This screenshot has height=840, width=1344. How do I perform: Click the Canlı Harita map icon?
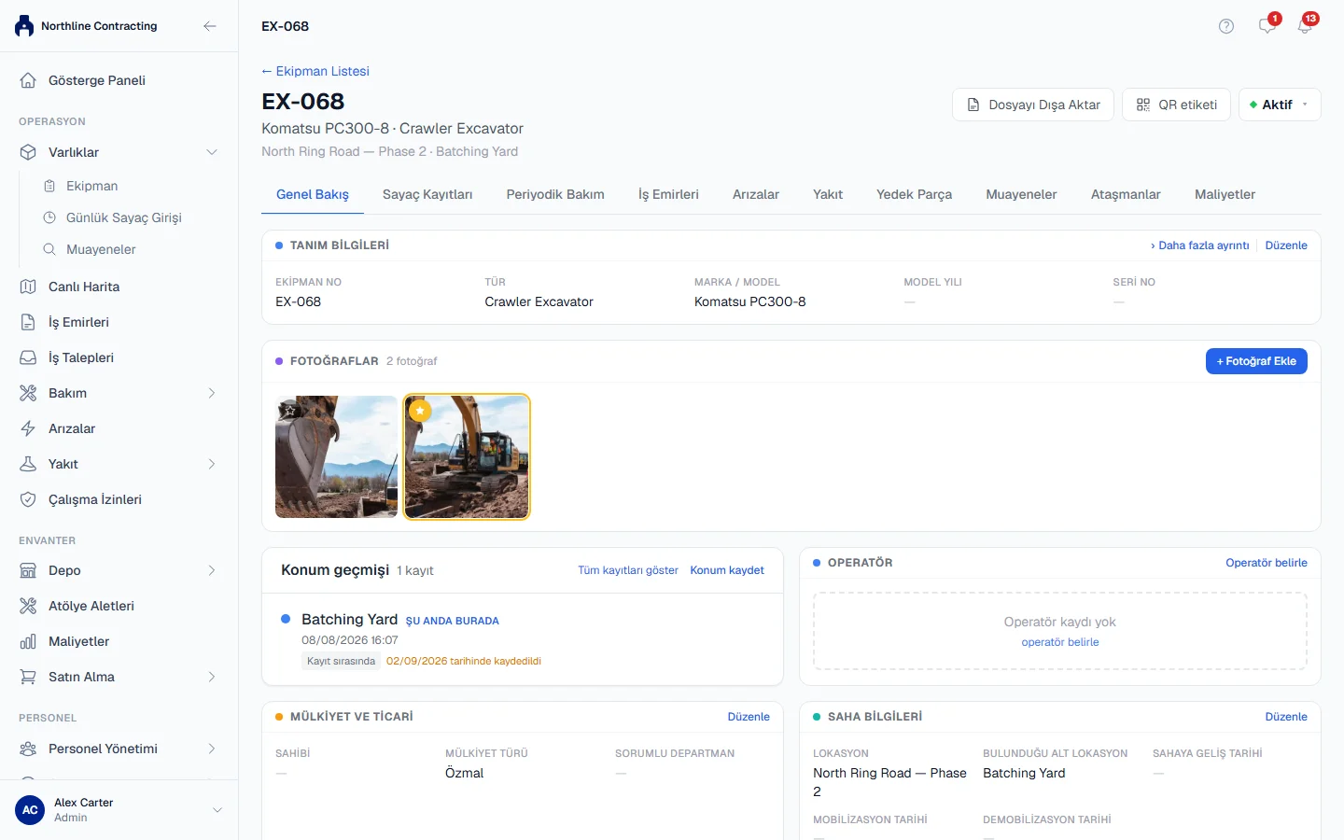point(28,287)
